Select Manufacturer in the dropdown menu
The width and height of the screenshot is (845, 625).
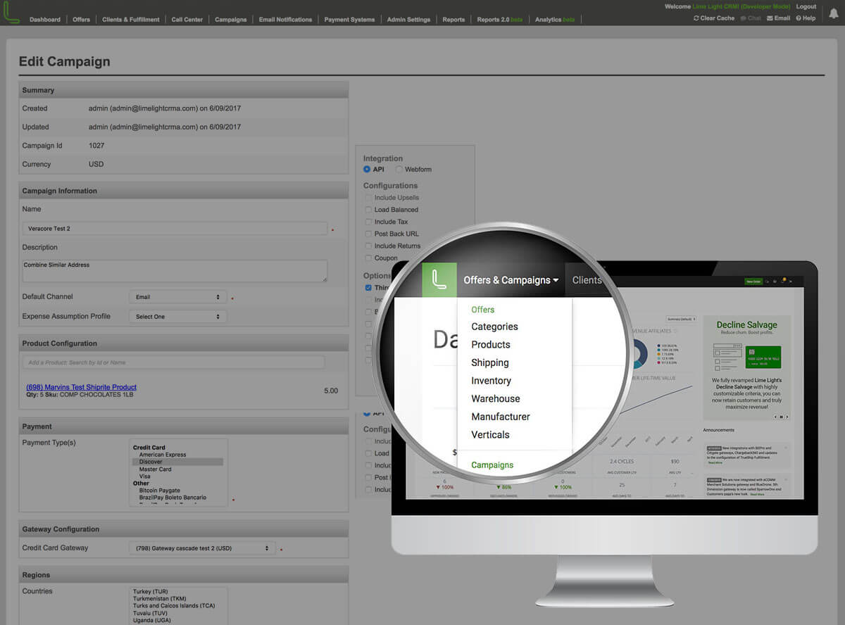coord(501,417)
